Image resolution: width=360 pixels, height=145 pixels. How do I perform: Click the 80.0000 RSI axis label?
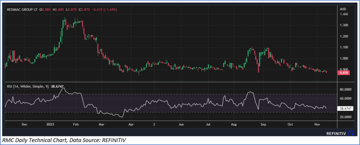[345, 90]
